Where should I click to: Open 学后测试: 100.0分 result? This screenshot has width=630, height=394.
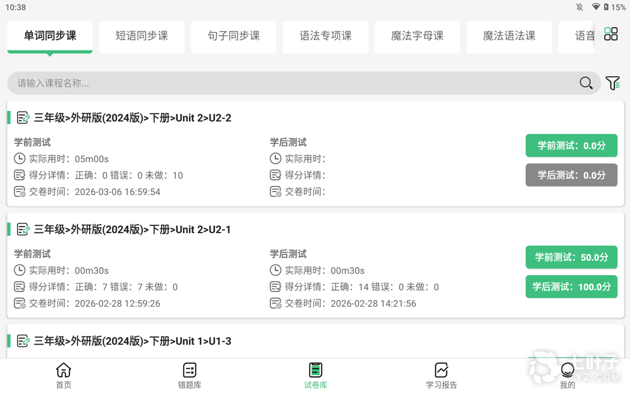[571, 287]
